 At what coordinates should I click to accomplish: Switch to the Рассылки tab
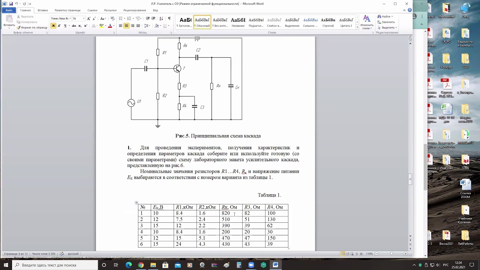click(110, 10)
